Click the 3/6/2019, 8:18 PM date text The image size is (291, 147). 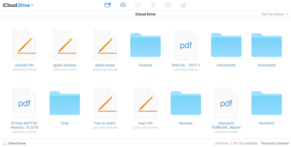click(x=226, y=132)
